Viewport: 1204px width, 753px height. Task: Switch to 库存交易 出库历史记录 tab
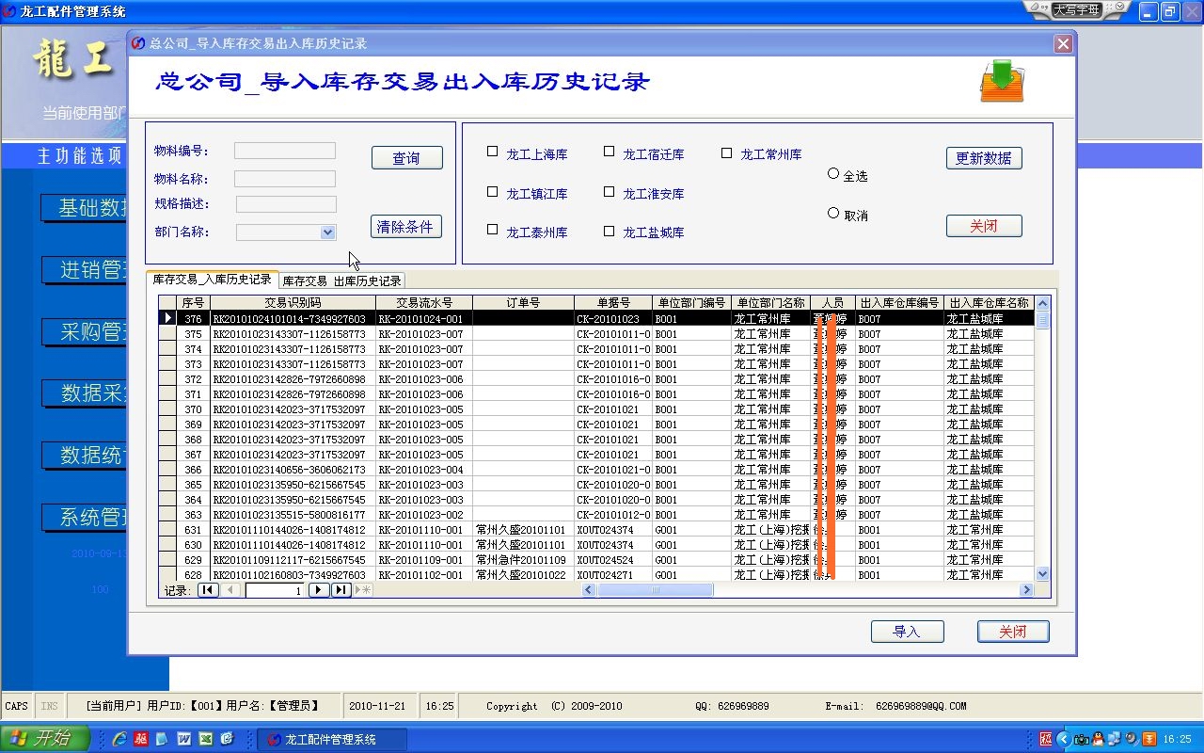pos(342,280)
